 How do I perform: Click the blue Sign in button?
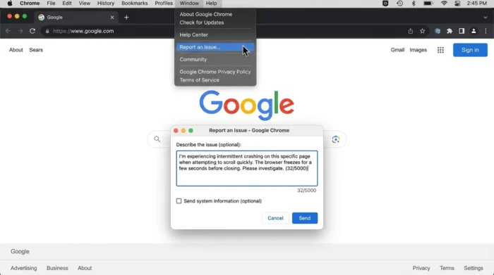point(470,50)
